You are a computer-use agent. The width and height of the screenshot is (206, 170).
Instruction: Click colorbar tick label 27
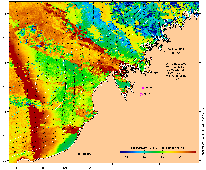[126, 157]
